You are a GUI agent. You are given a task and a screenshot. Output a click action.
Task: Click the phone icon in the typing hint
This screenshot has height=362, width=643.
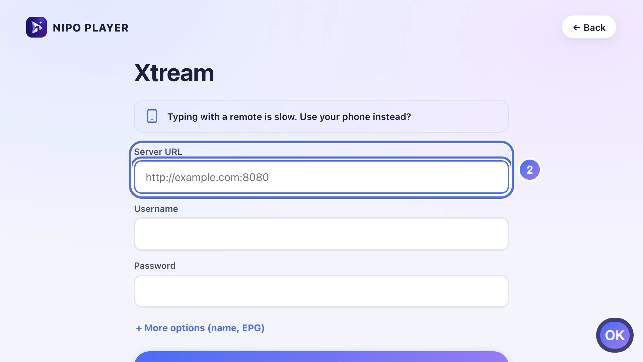[x=152, y=116]
